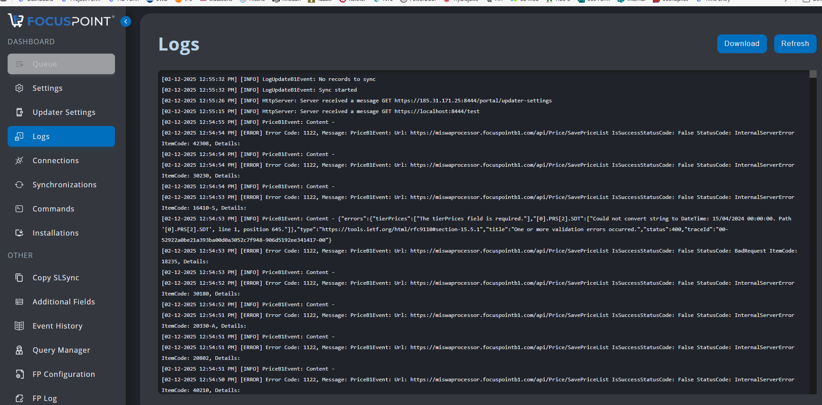Click the Synchronizations refresh icon
The image size is (822, 405).
(x=19, y=185)
